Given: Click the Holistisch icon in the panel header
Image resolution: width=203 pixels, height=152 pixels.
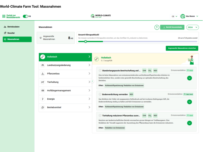Looking at the screenshot, I should pyautogui.click(x=97, y=59).
